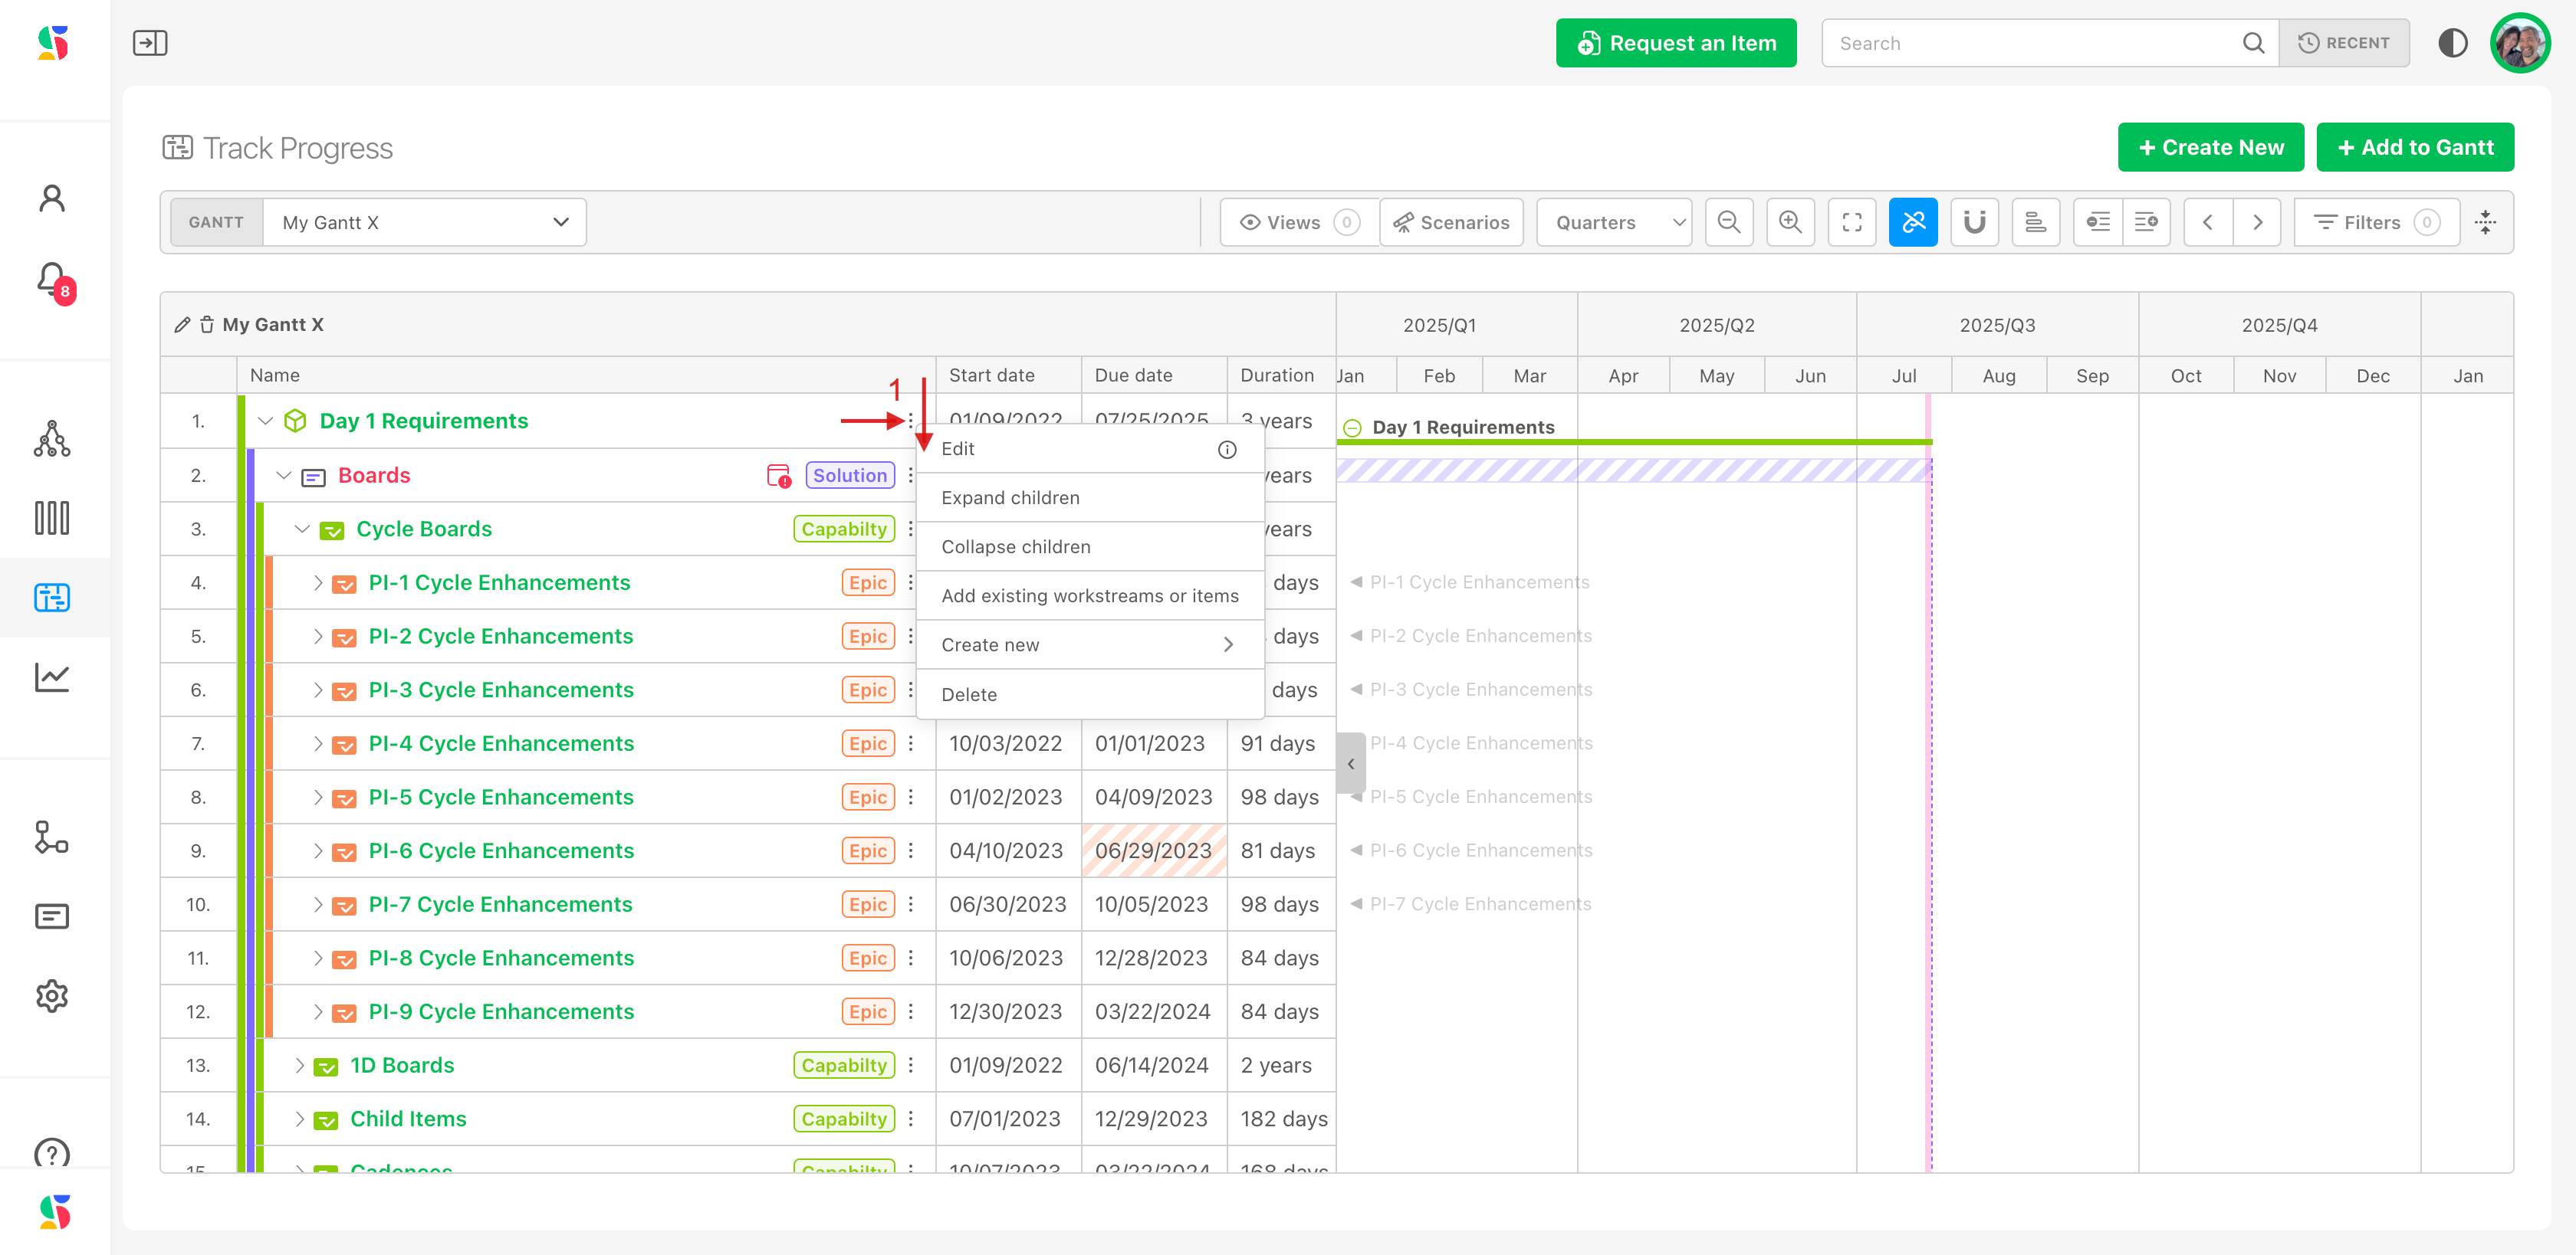2576x1255 pixels.
Task: Expand the PI-4 Cycle Enhancements row
Action: (x=318, y=743)
